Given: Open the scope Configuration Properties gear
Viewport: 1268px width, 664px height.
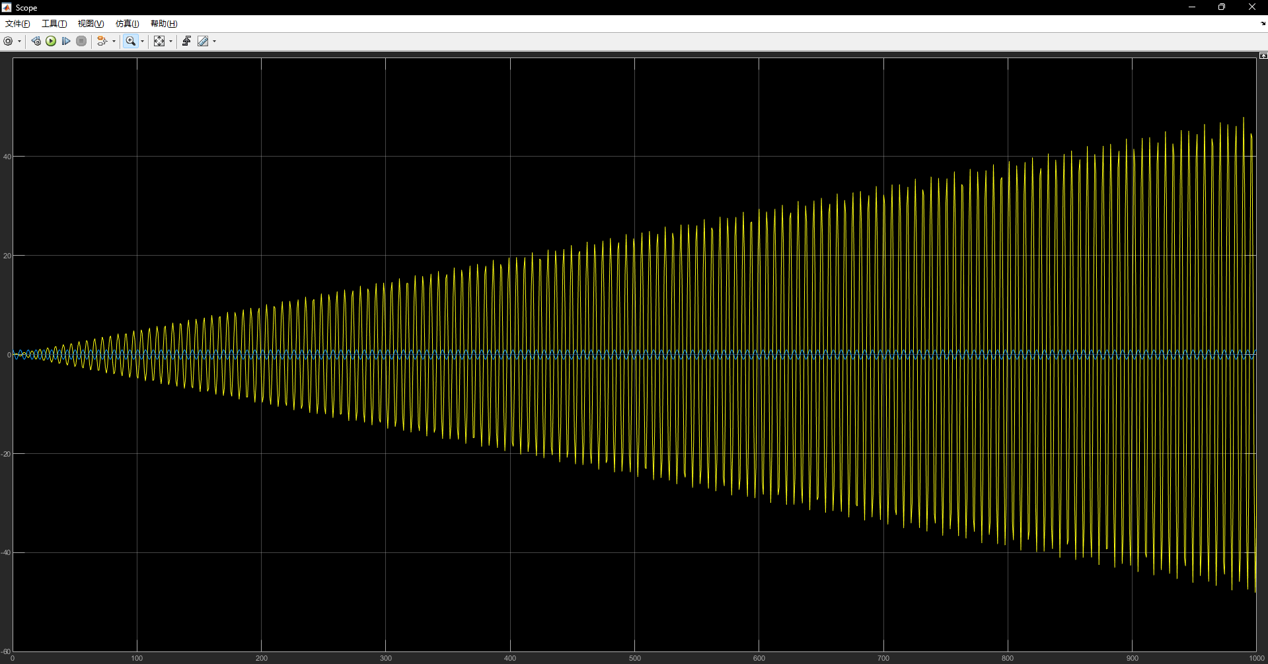Looking at the screenshot, I should click(8, 41).
